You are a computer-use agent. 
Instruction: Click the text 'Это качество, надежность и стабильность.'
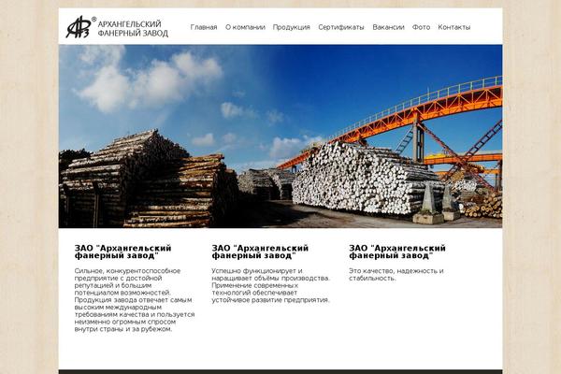[x=396, y=275]
